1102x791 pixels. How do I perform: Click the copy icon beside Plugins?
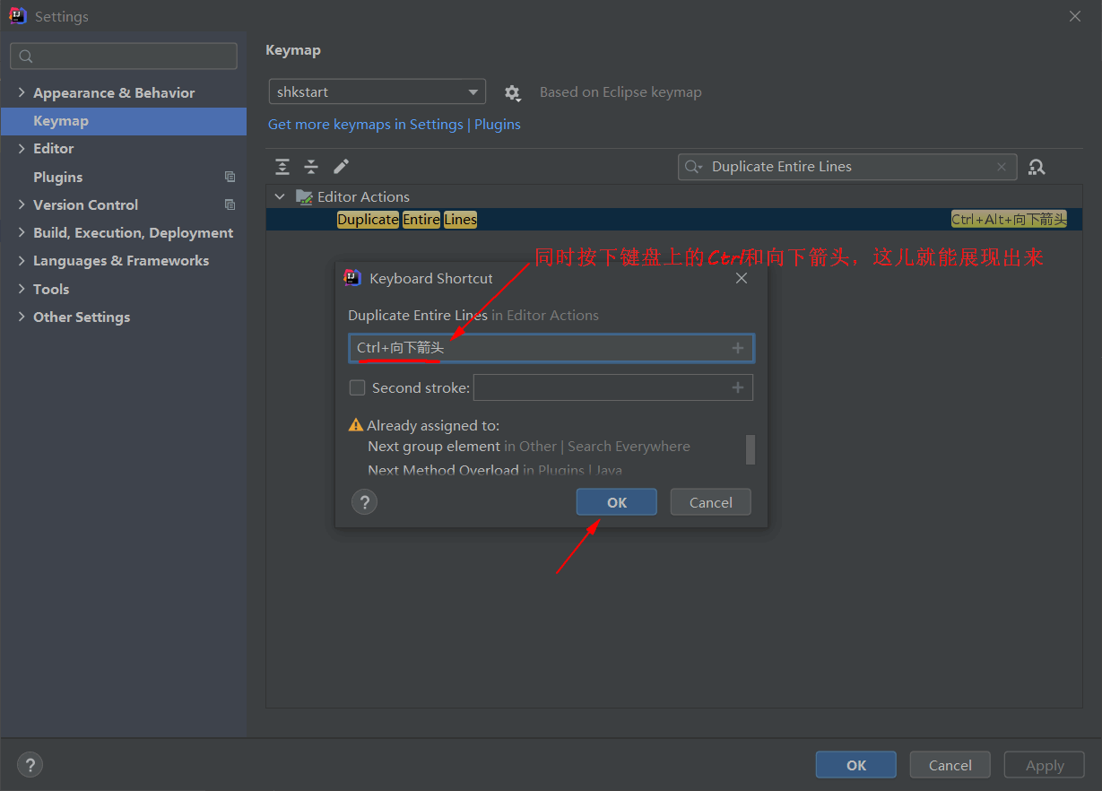click(230, 178)
